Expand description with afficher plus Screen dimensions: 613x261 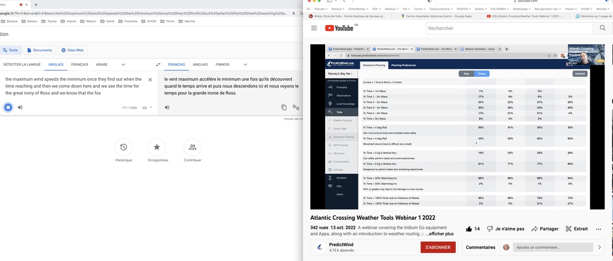click(x=439, y=234)
